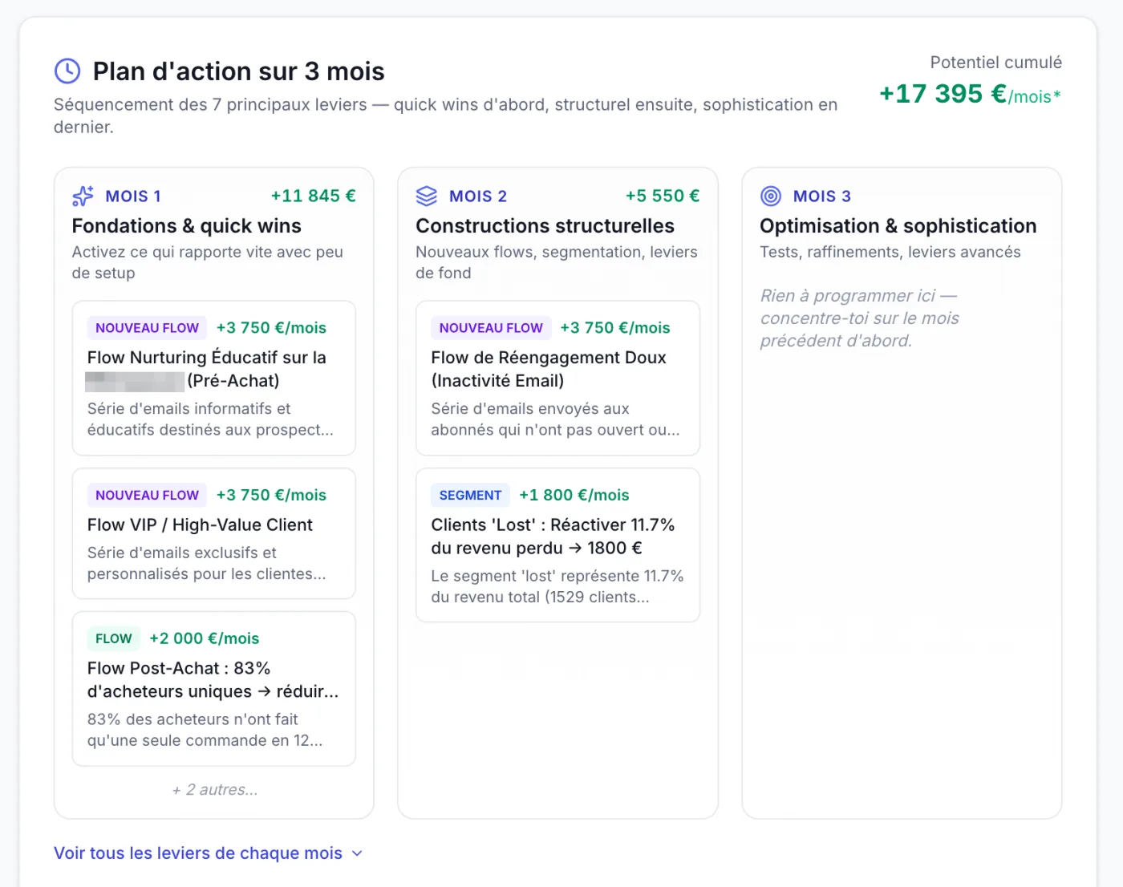Click '+3 750 €/mois' on Réengagement Doux card

pyautogui.click(x=615, y=328)
